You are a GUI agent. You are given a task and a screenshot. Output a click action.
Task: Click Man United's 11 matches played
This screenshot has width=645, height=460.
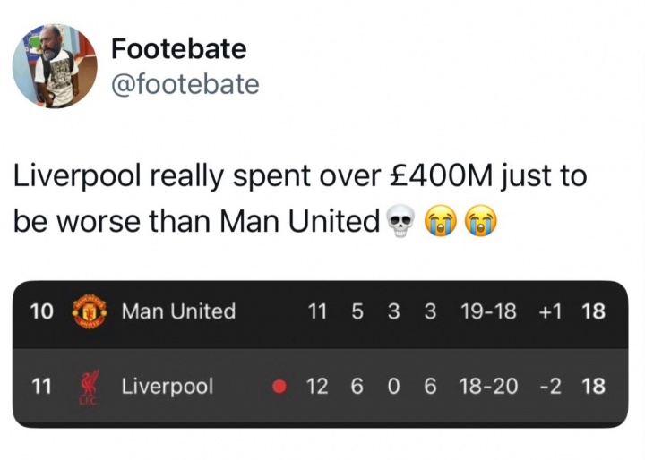click(x=317, y=311)
